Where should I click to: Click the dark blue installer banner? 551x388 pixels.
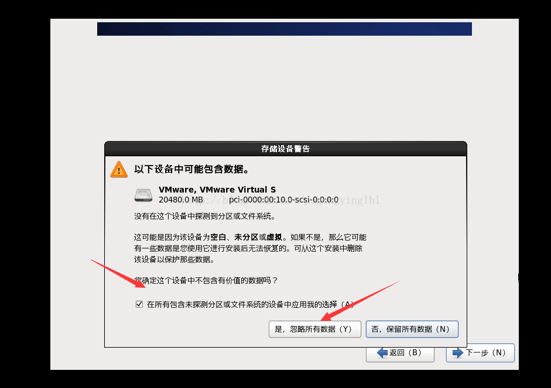285,29
